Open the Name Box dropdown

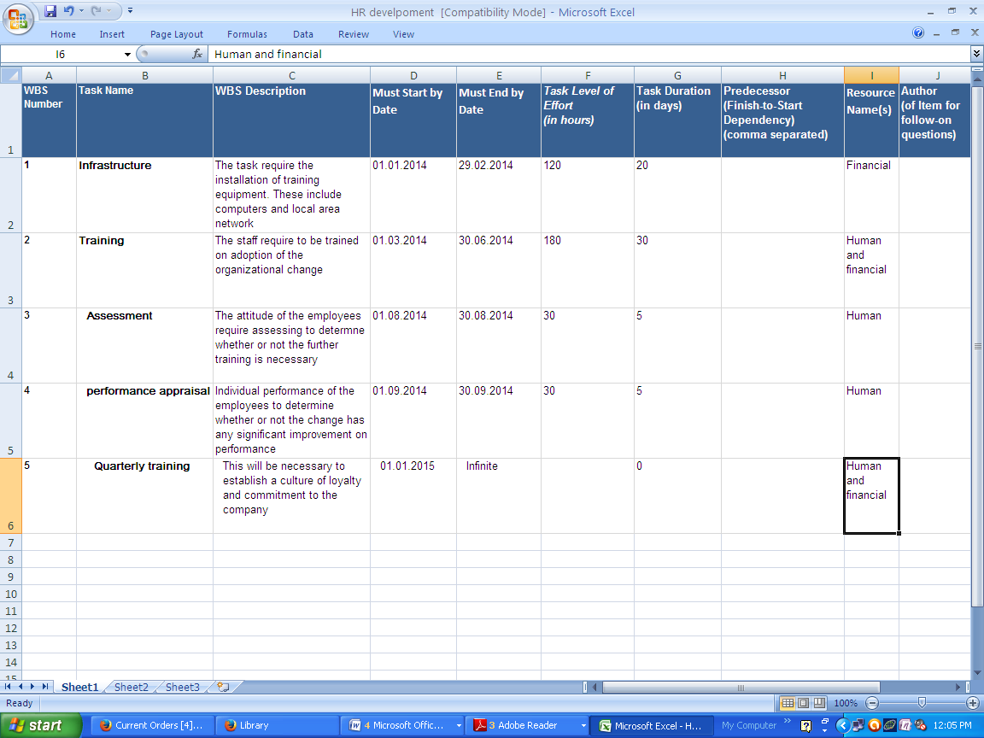[128, 54]
